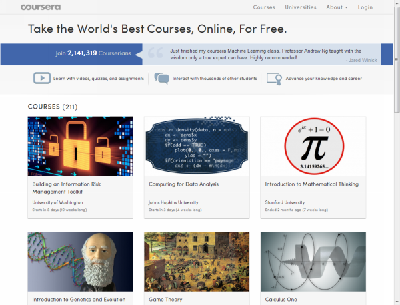The width and height of the screenshot is (400, 305).
Task: Click the COURSES (211) heading
Action: point(53,107)
